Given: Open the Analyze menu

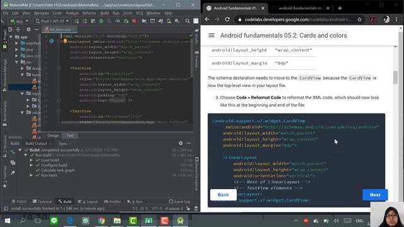Looking at the screenshot, I should [72, 13].
